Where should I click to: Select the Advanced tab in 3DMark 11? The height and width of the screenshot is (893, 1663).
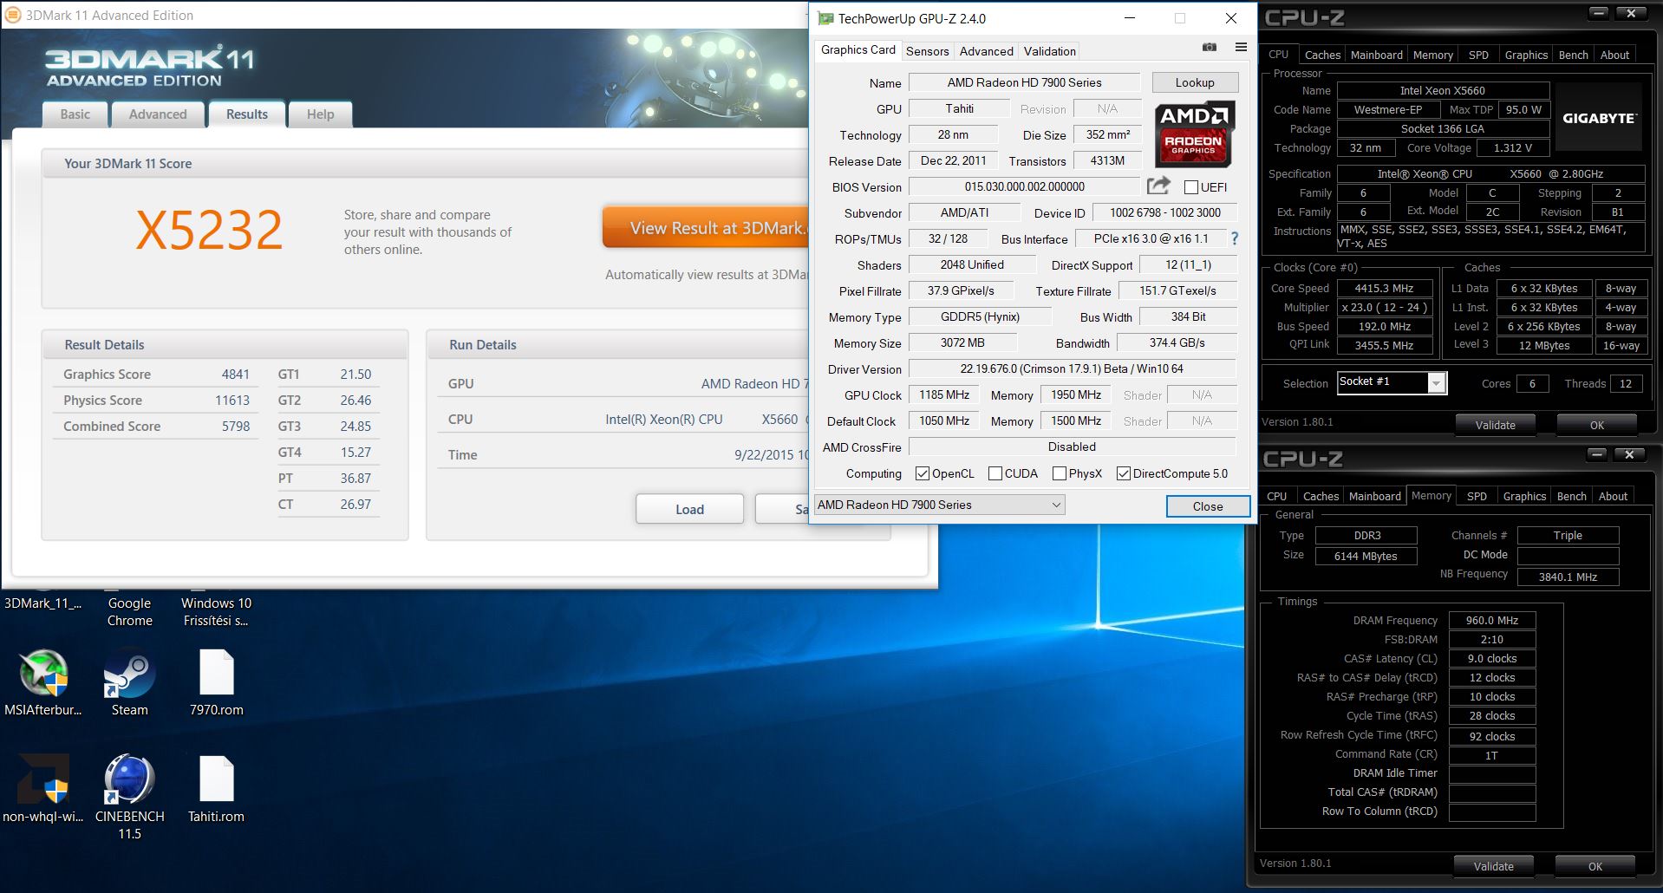click(x=158, y=114)
